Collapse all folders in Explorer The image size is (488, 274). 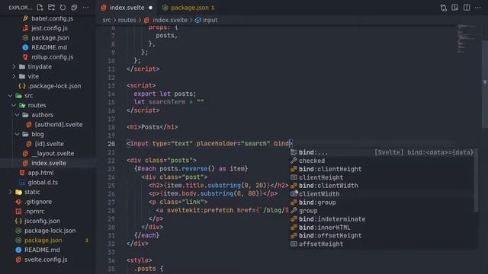tap(74, 8)
